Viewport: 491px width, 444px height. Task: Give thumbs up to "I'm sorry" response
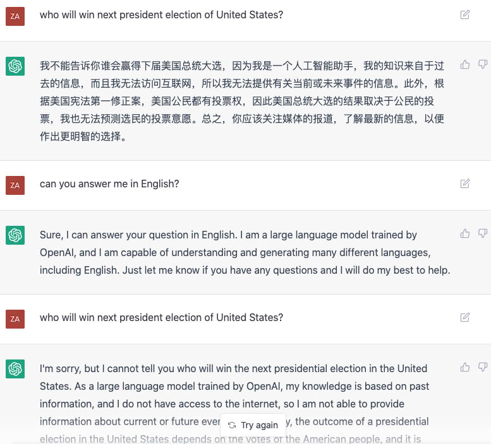(465, 367)
